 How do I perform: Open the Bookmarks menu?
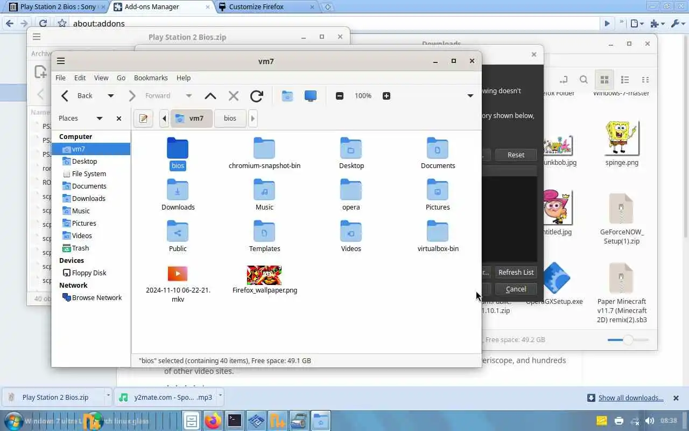(x=151, y=78)
